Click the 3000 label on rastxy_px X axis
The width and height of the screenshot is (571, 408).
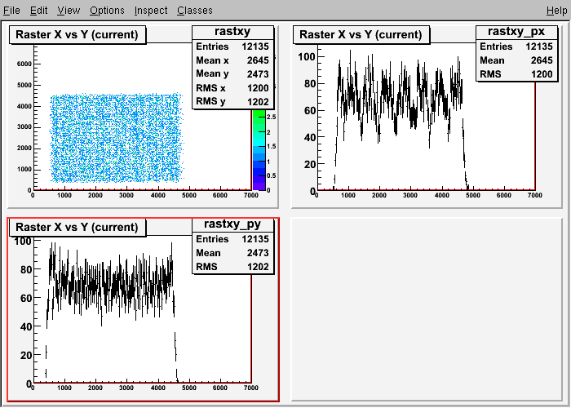pyautogui.click(x=410, y=195)
